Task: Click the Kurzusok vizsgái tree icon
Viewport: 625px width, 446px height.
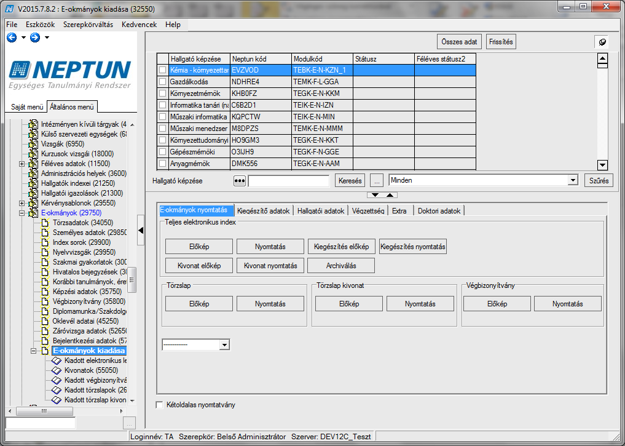Action: (33, 154)
